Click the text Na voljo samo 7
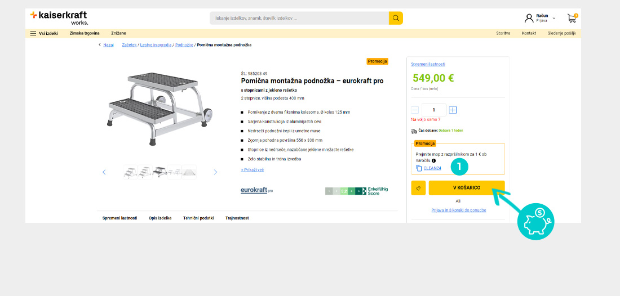This screenshot has height=296, width=620. (x=426, y=119)
